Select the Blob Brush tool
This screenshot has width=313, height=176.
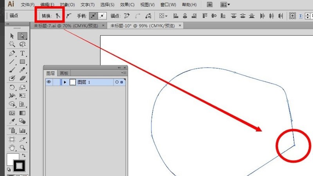12,78
